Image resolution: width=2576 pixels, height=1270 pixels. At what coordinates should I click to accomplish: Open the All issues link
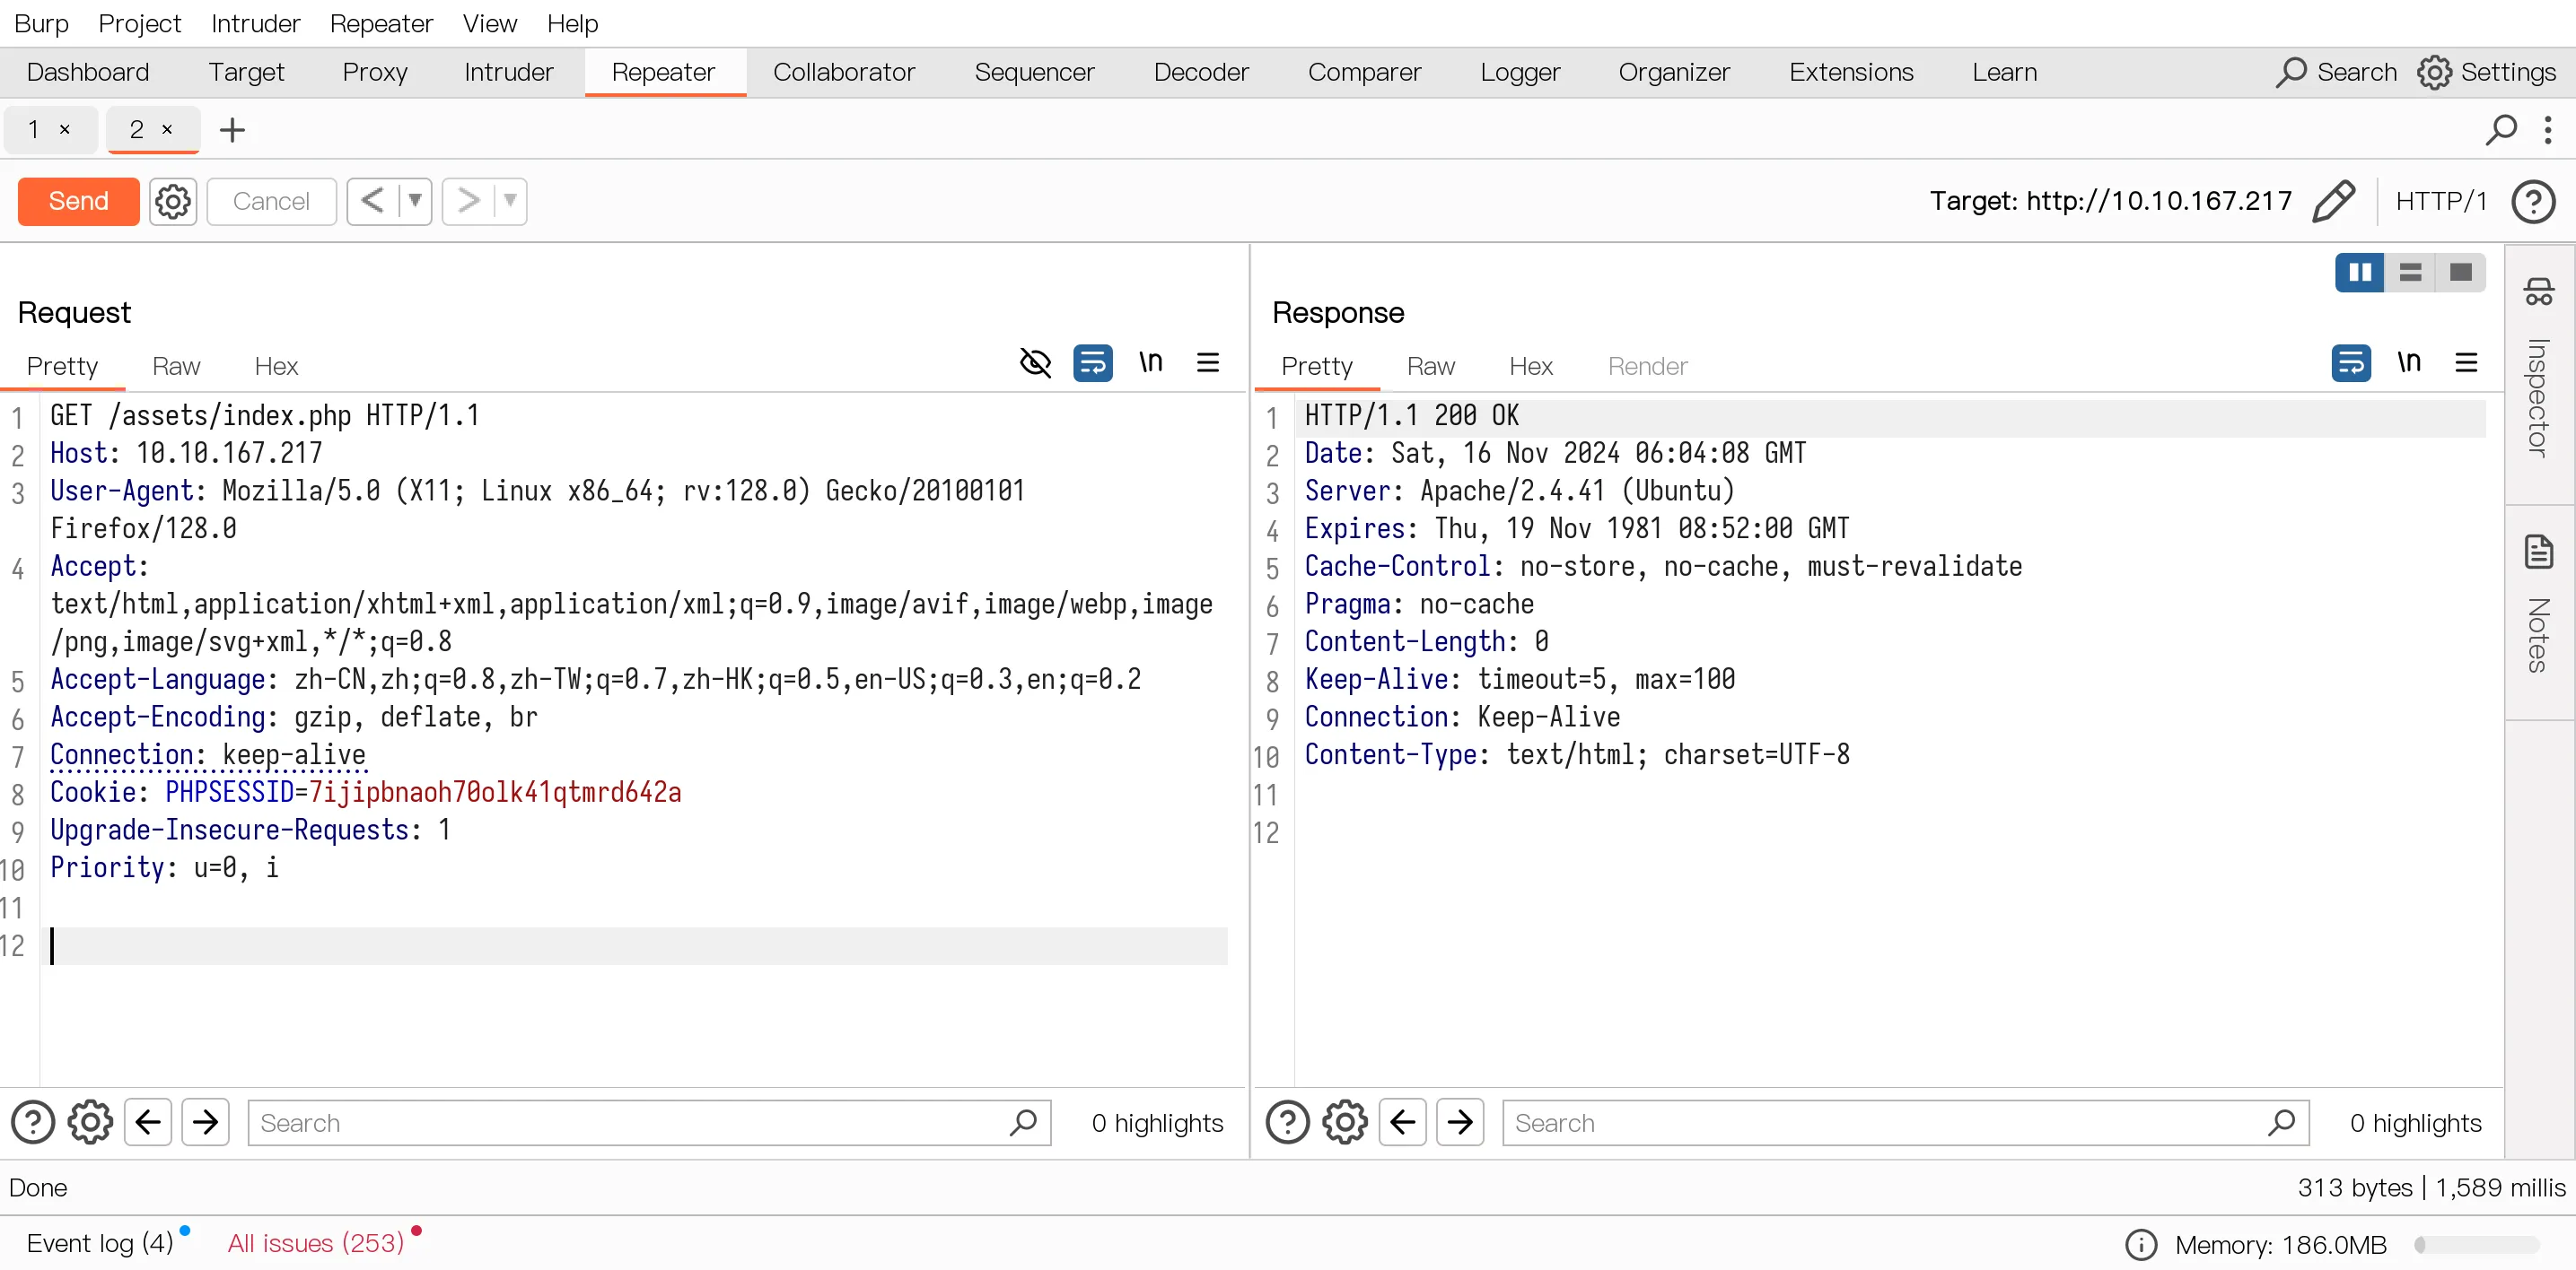pos(315,1242)
